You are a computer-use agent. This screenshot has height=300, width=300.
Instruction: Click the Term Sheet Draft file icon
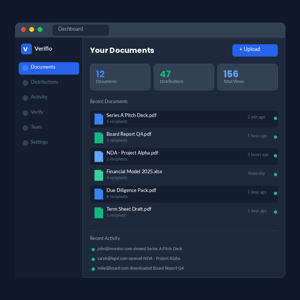(99, 213)
